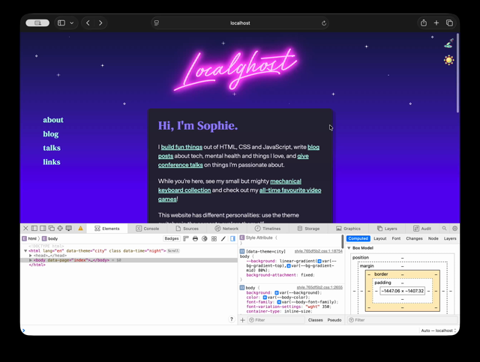Toggle dark appearance half-circle icon
The height and width of the screenshot is (362, 480).
tap(205, 238)
